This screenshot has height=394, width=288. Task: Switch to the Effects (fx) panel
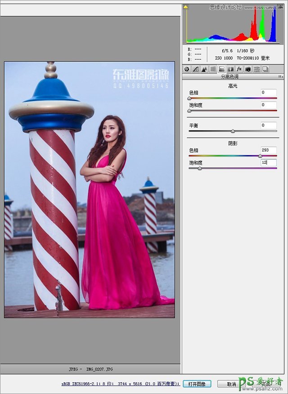point(239,69)
